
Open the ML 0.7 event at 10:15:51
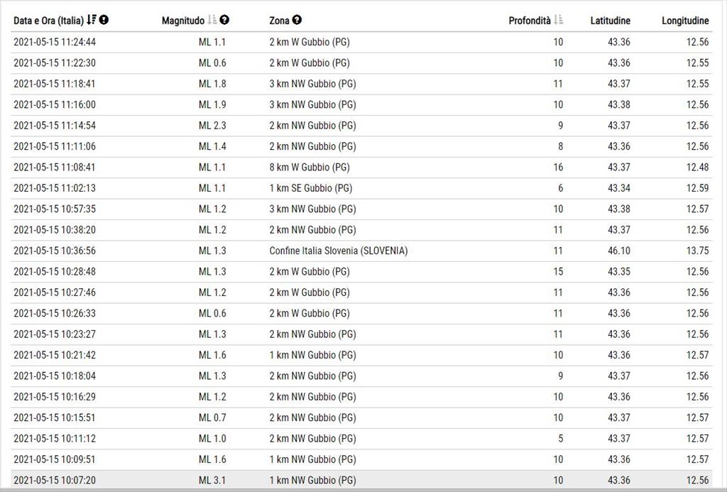tap(361, 417)
